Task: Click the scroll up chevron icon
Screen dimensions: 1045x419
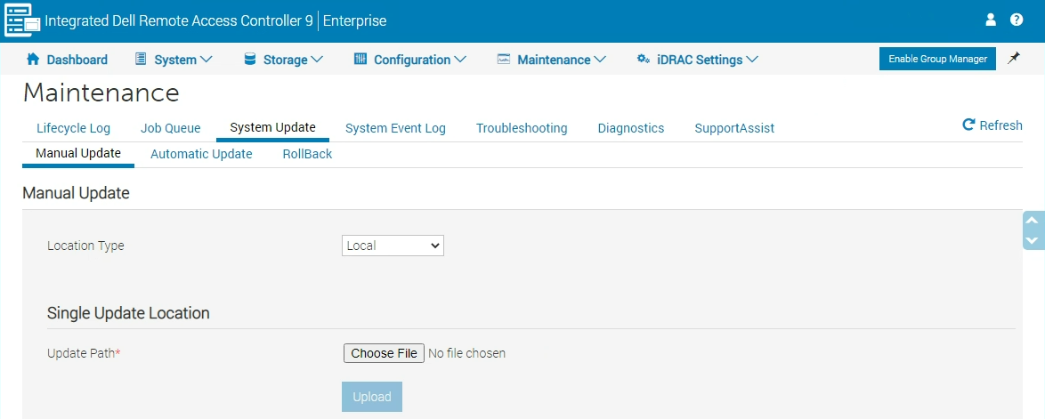Action: pyautogui.click(x=1033, y=221)
